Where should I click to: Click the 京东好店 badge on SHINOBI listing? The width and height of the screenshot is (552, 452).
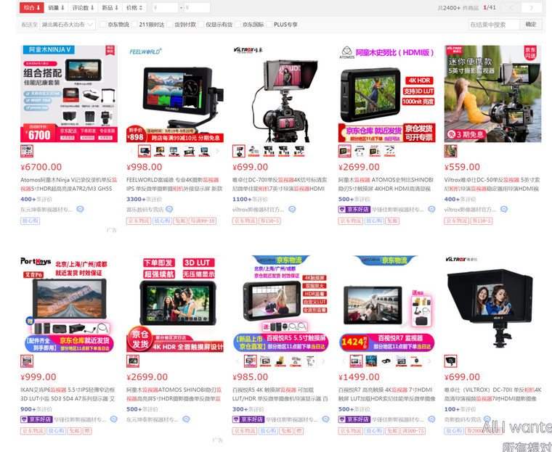pos(354,209)
